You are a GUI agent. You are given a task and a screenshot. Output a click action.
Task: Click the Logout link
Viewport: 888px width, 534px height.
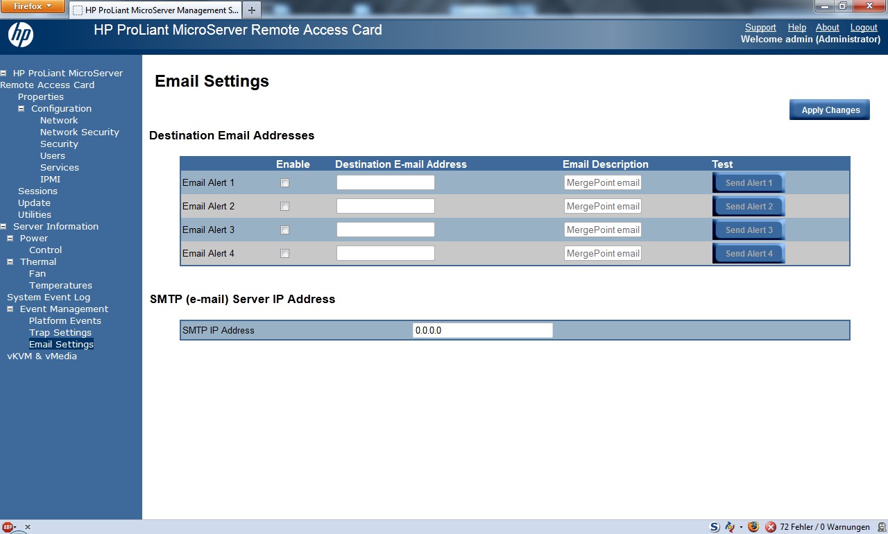click(x=864, y=27)
